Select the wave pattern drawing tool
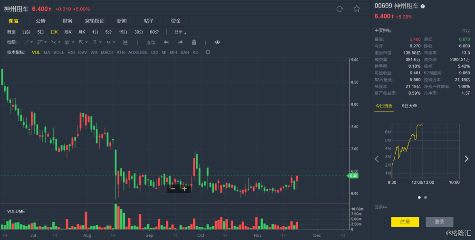The image size is (475, 240). 54,42
